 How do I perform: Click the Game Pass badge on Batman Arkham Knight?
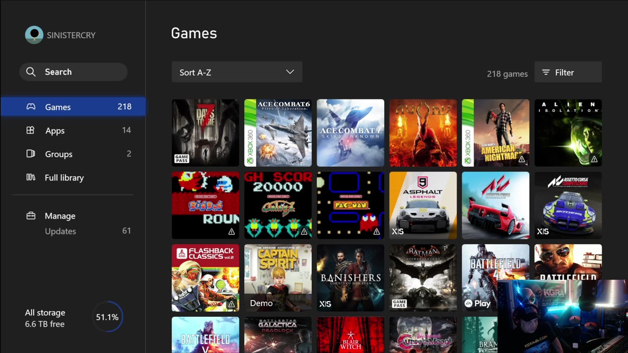coord(399,303)
